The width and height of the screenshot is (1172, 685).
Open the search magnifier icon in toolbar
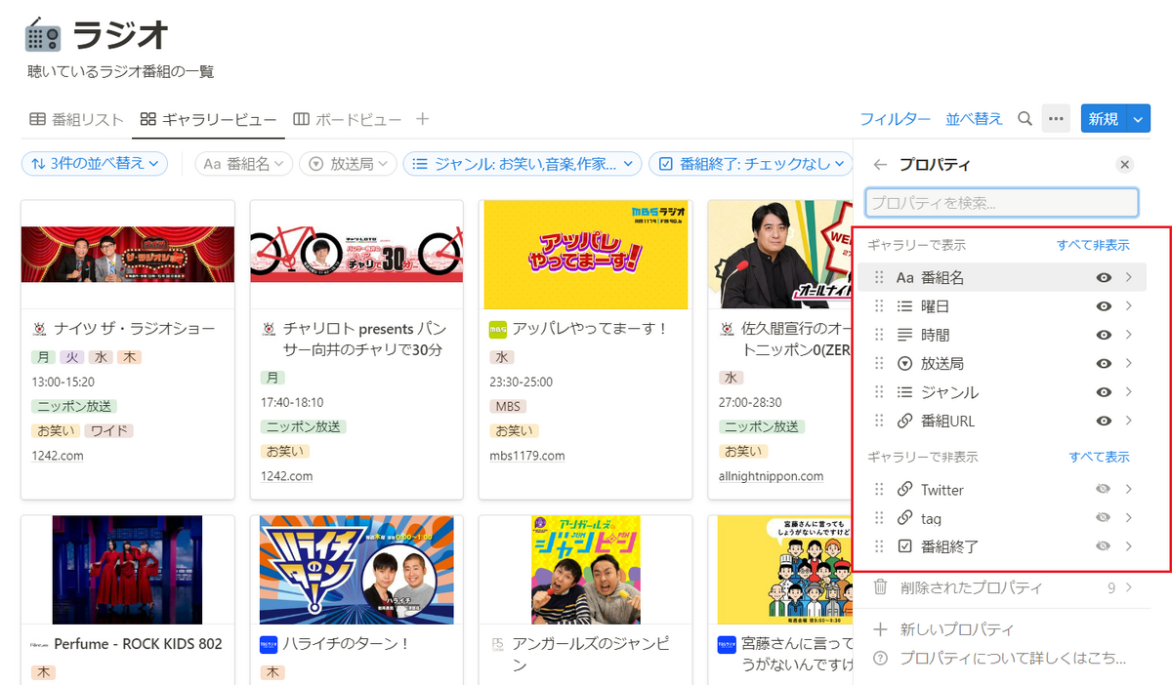point(1025,119)
